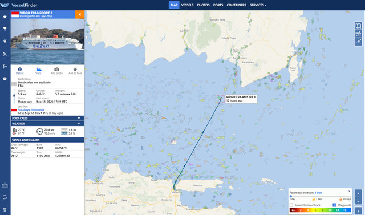The height and width of the screenshot is (215, 365).
Task: Click the destination unknown question-mark icon
Action: click(x=14, y=84)
